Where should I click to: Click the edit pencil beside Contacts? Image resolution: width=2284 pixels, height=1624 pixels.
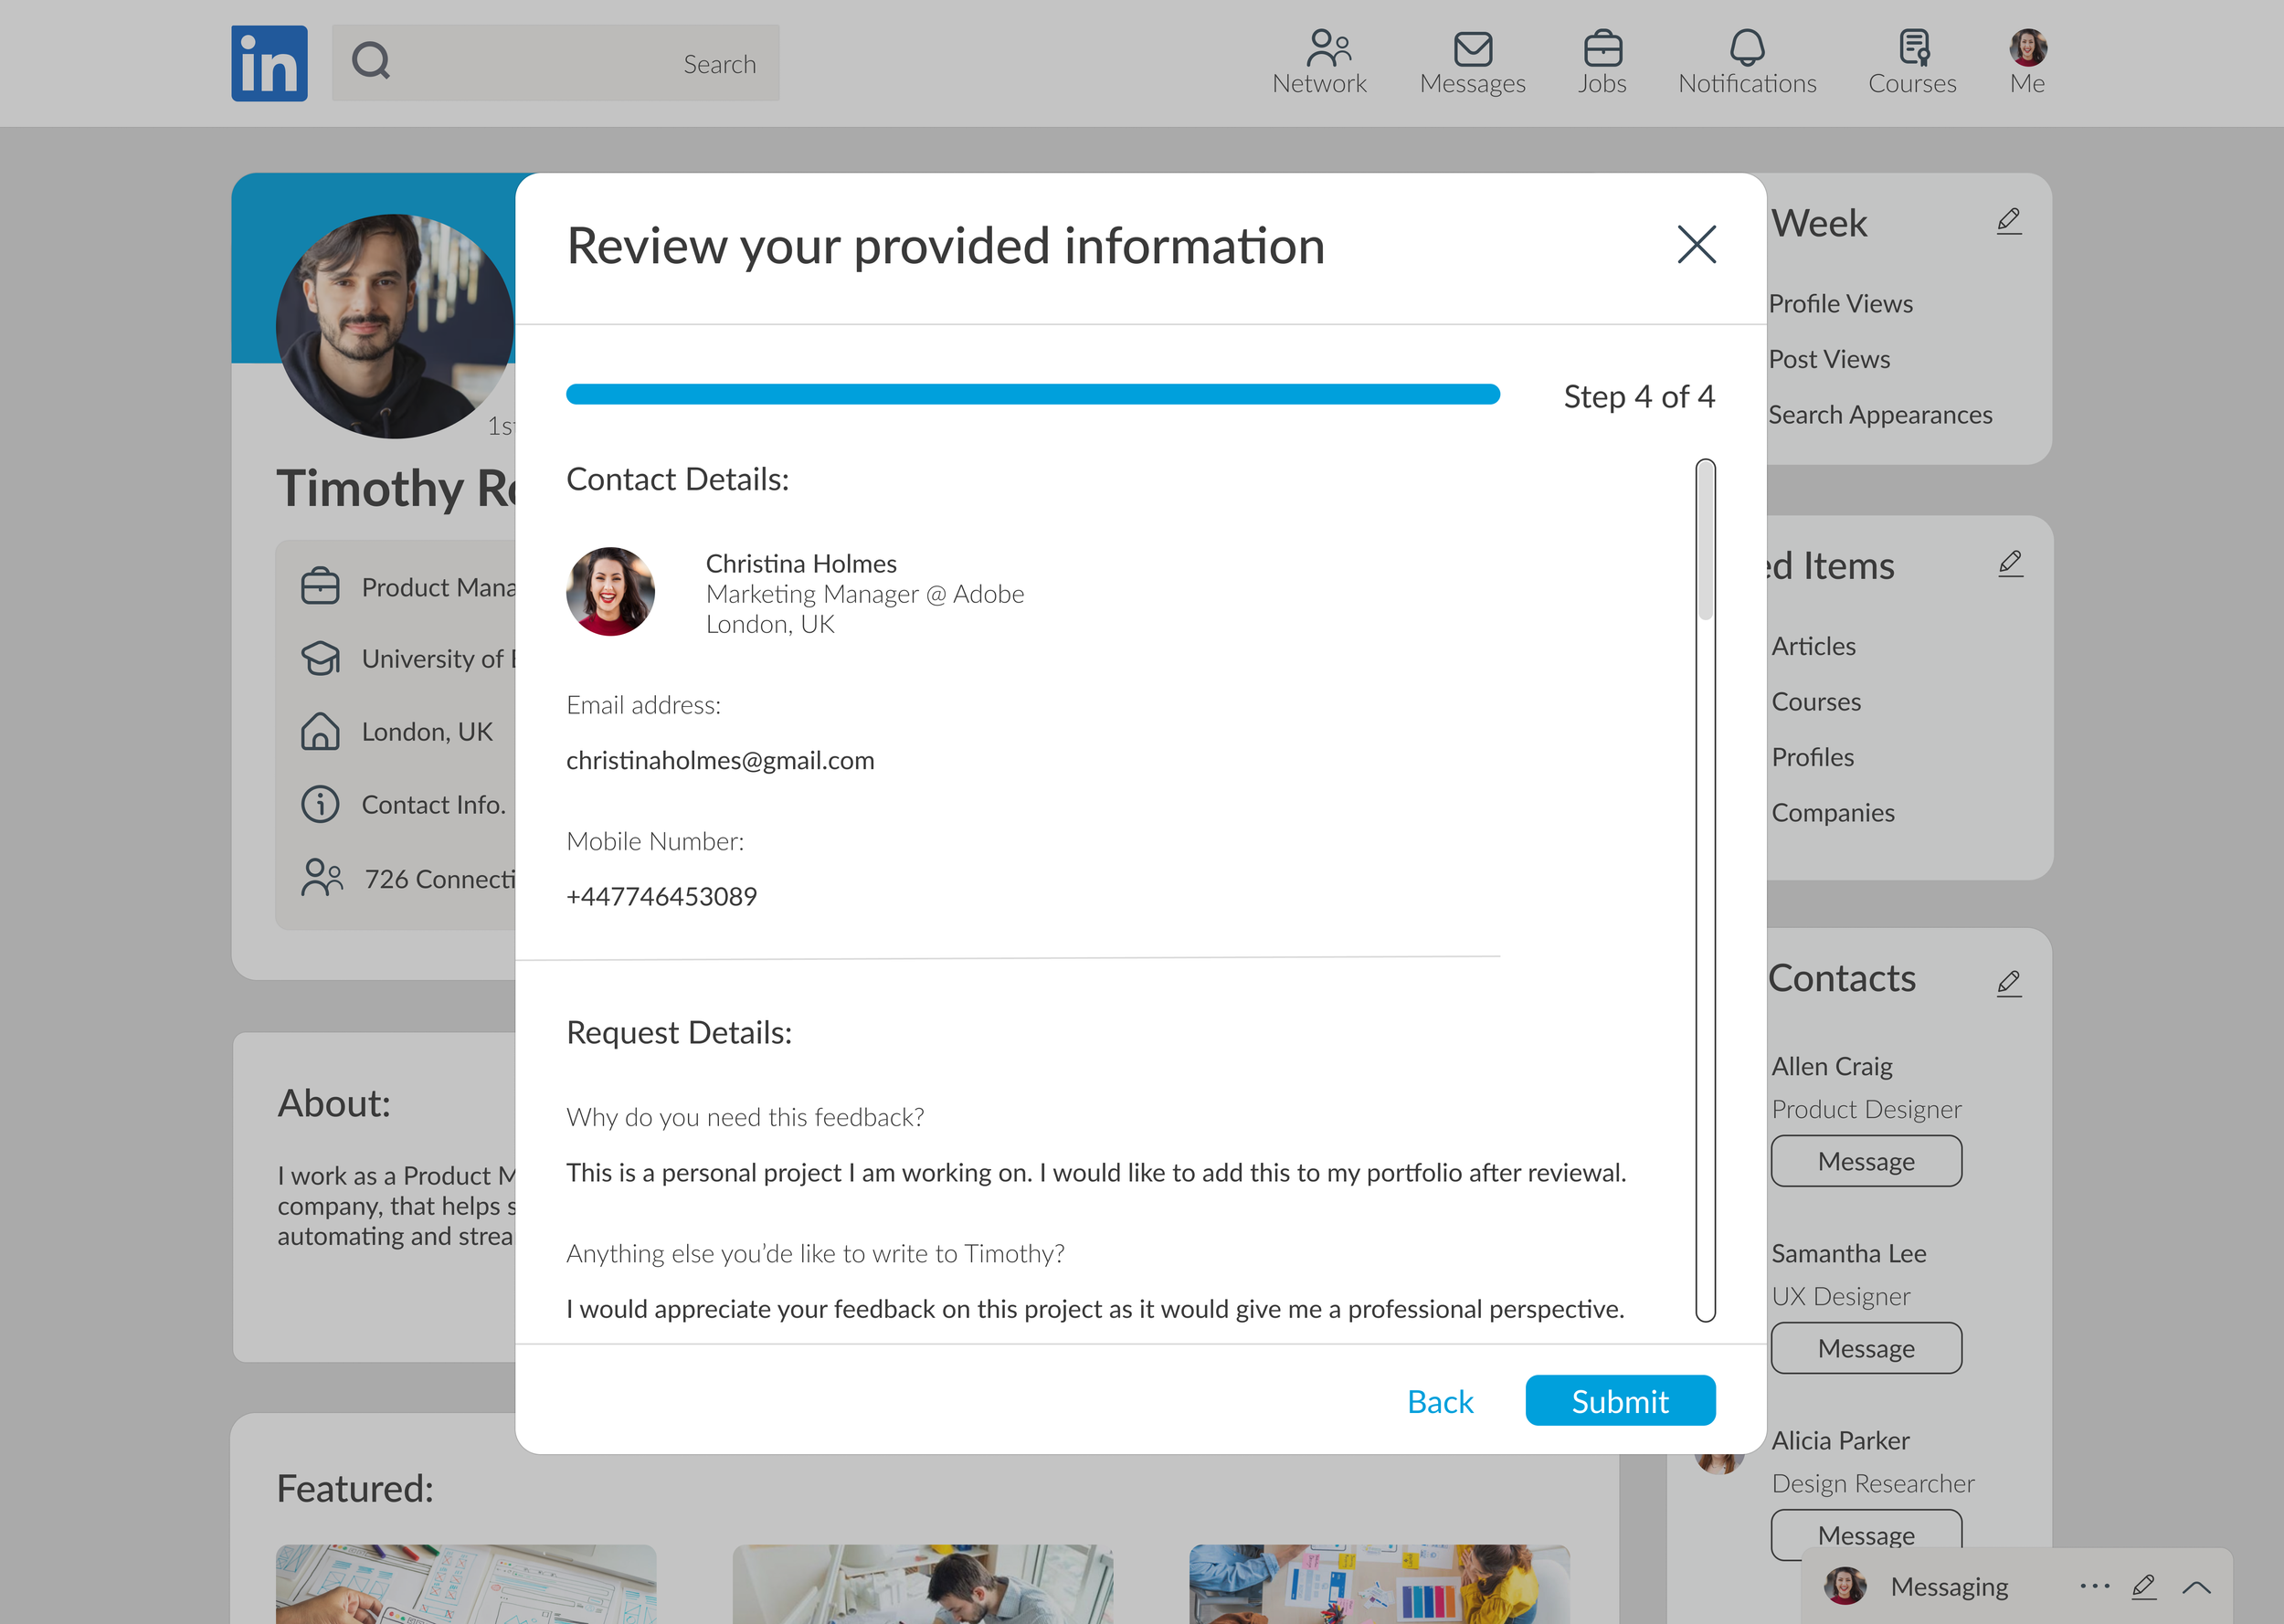pos(2009,983)
